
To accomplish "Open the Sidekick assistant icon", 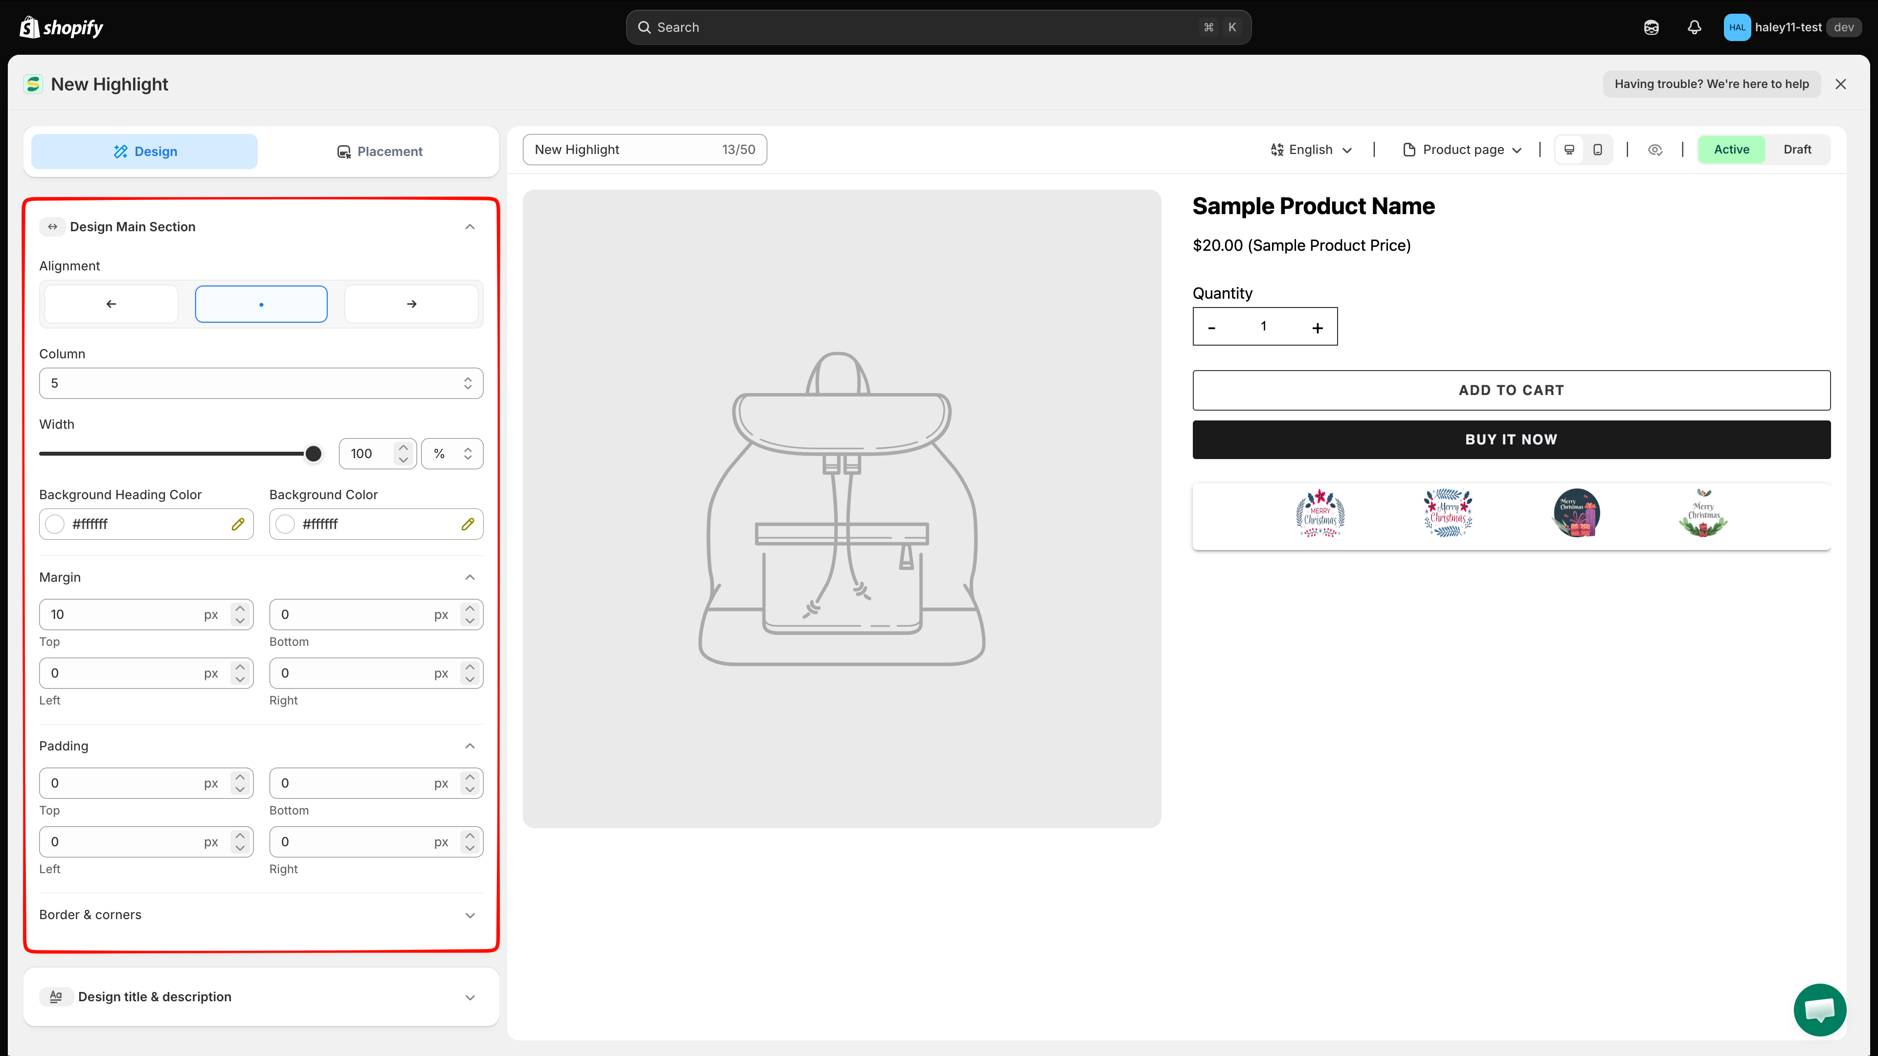I will coord(1651,28).
